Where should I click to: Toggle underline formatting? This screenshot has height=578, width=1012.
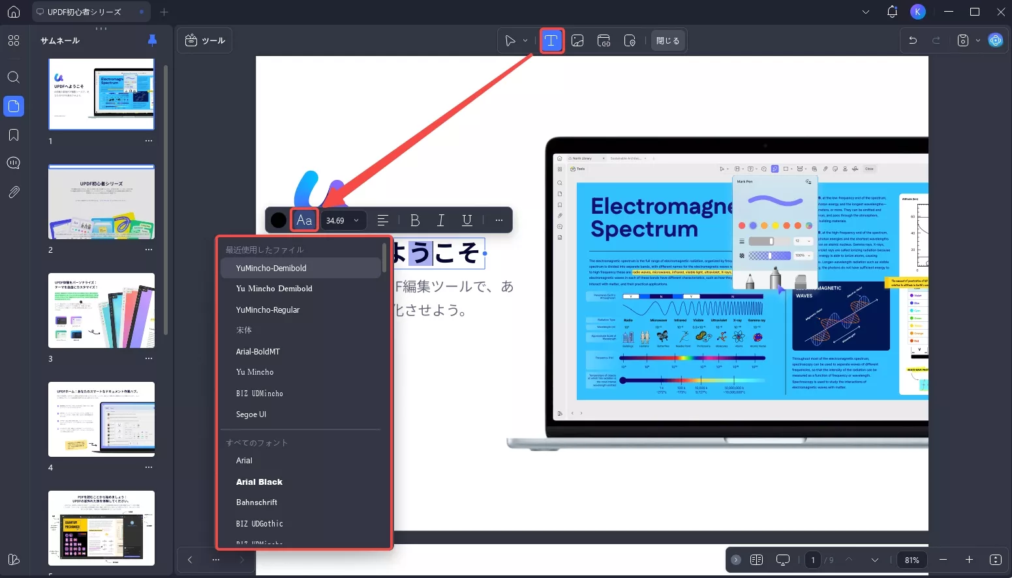[467, 220]
